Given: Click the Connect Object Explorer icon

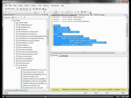Looking at the screenshot, I should point(13,17).
